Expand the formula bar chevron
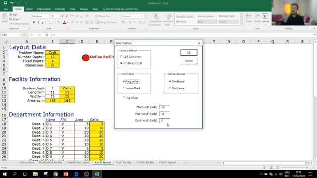The image size is (317, 178). (x=314, y=35)
